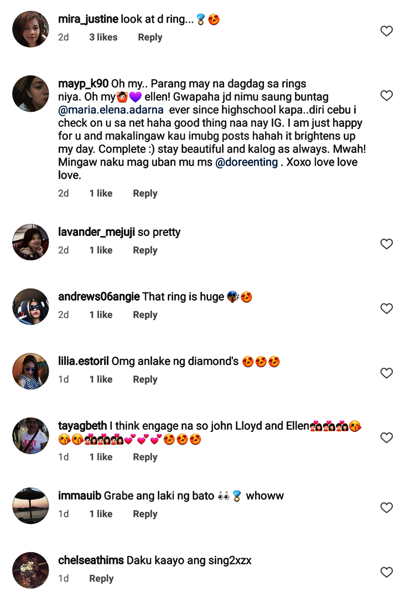Like chelseathims's comment
The image size is (415, 592).
387,572
